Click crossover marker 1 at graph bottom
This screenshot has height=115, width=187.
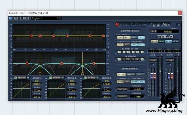coord(40,74)
